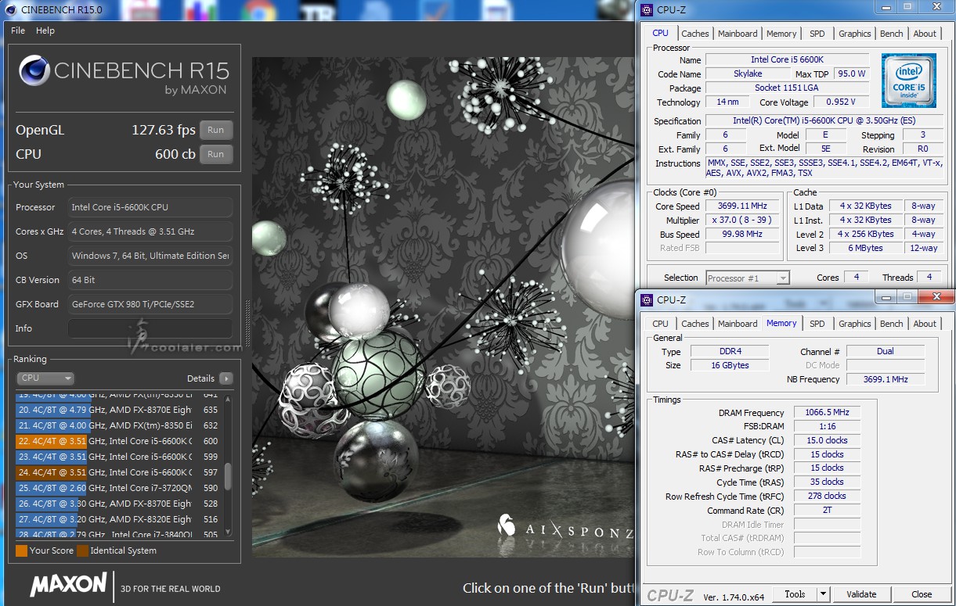
Task: Click the Level 3 cache value 6 MBytes
Action: pyautogui.click(x=865, y=249)
